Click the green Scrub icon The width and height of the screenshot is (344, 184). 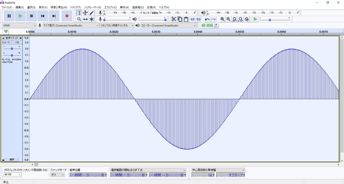tap(203, 25)
